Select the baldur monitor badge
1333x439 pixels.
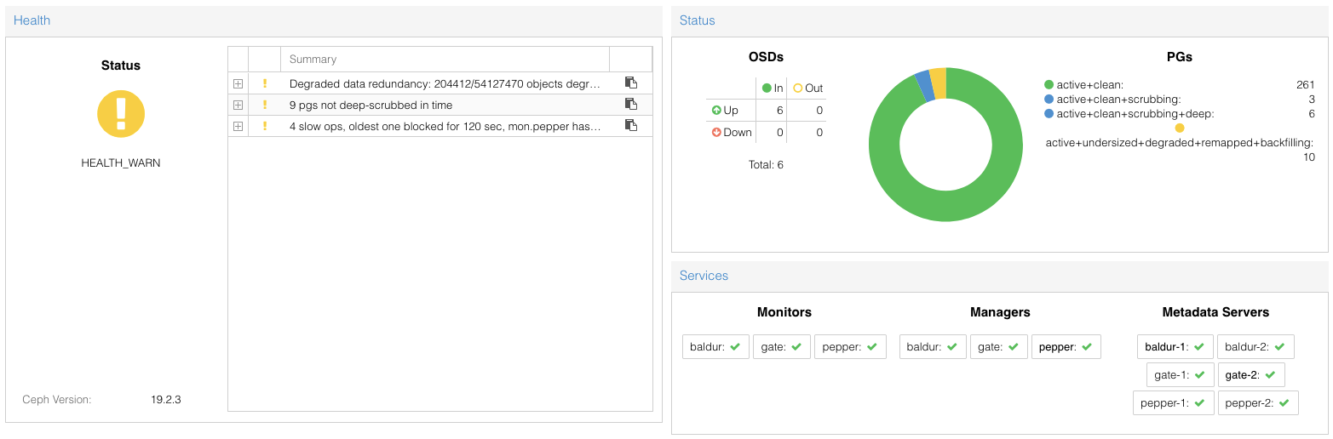tap(715, 346)
